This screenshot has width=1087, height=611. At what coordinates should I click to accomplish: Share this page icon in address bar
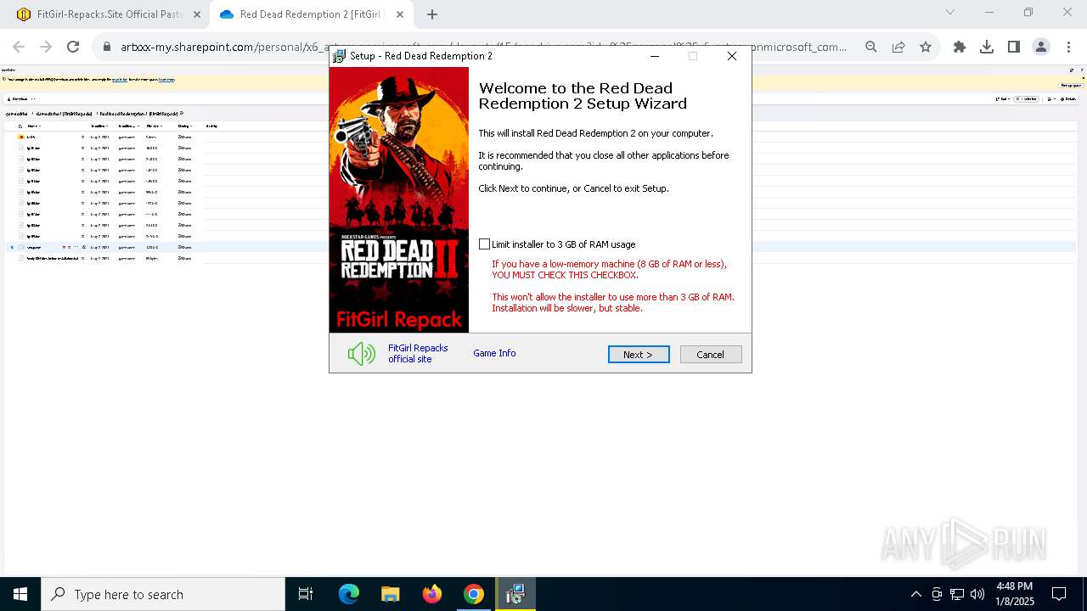pos(898,48)
